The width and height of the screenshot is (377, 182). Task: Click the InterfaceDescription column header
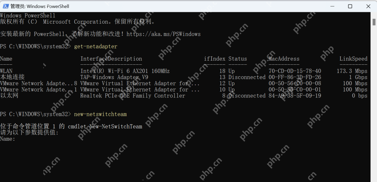click(111, 59)
